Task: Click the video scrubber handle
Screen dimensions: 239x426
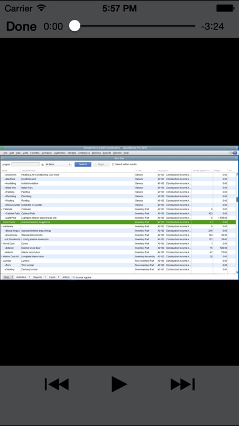Action: click(x=75, y=26)
